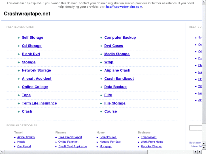Screen dimensions: 206x154
Task: Open the Media Storage link
Action: click(x=117, y=54)
